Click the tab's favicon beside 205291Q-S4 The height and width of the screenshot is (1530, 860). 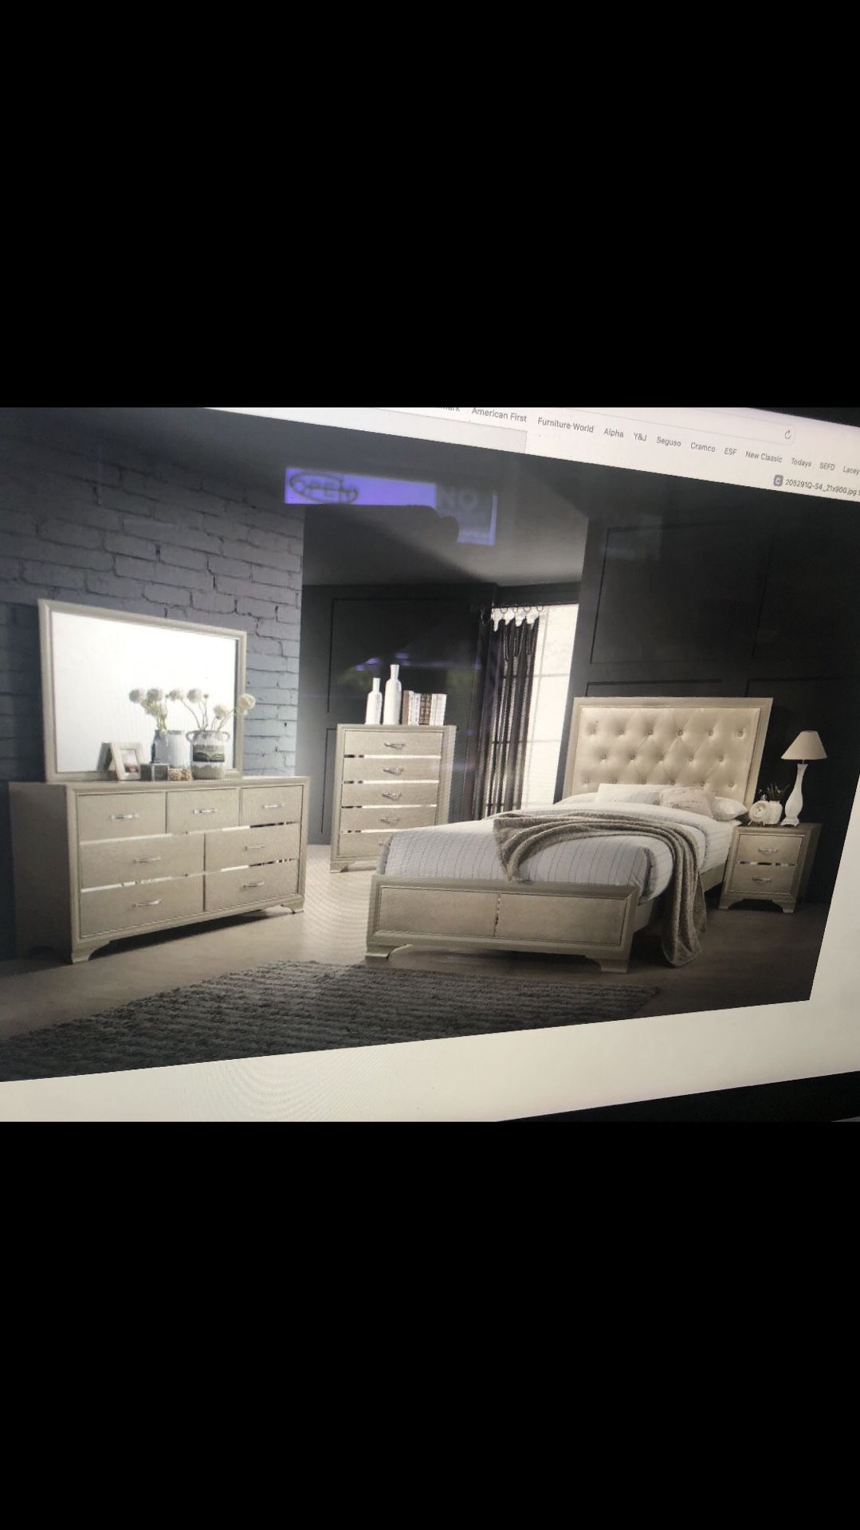coord(779,480)
